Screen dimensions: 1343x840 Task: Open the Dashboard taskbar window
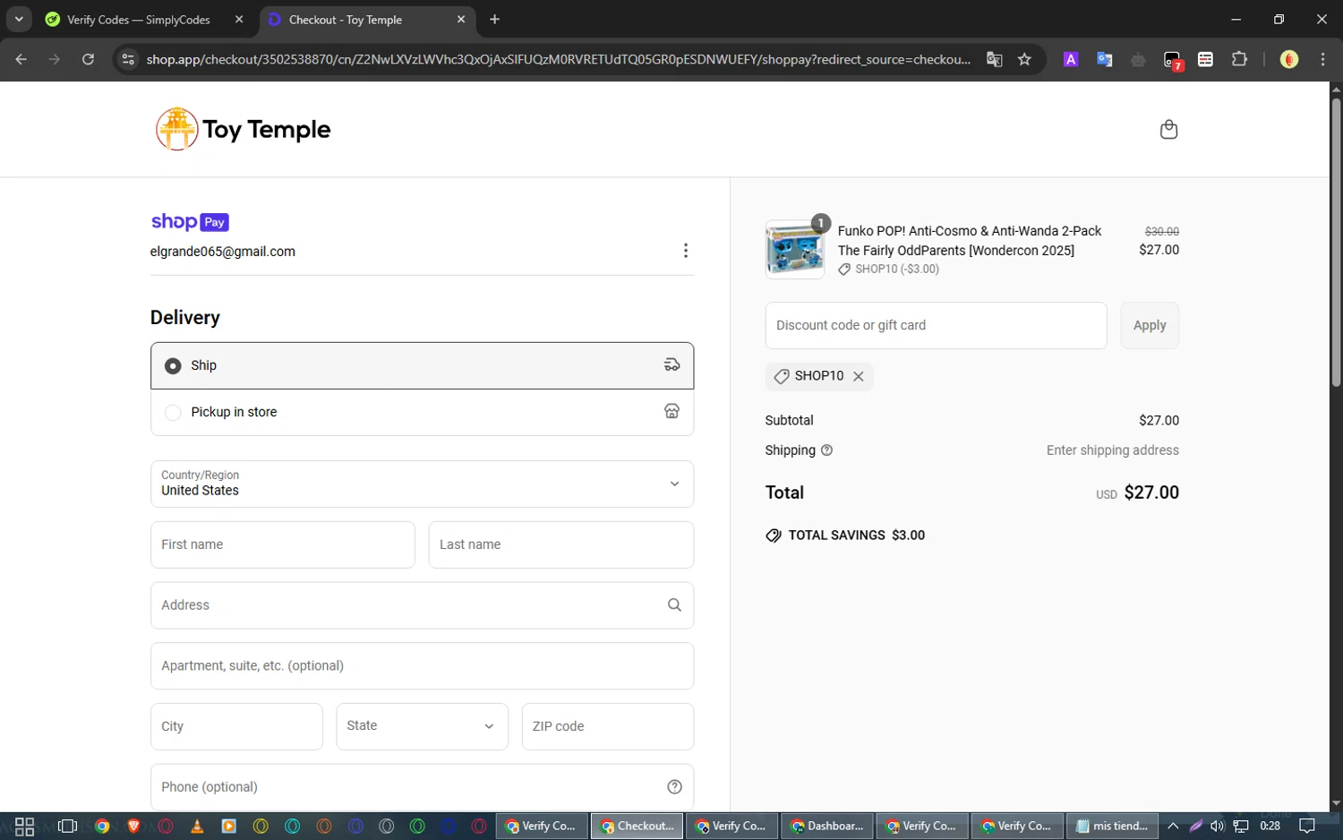pyautogui.click(x=826, y=827)
